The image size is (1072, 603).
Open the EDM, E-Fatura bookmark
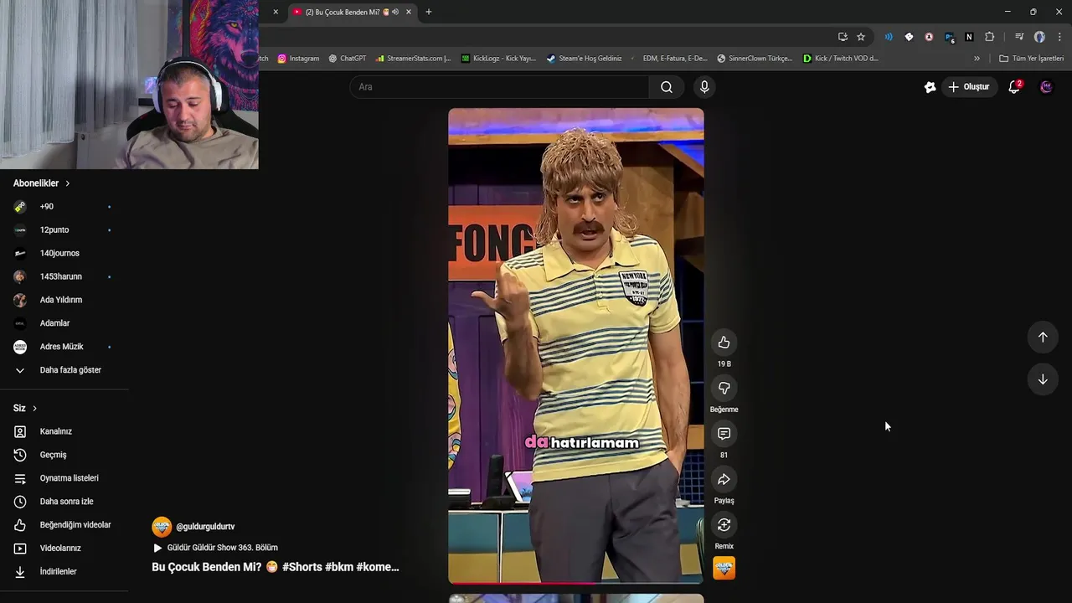[669, 59]
